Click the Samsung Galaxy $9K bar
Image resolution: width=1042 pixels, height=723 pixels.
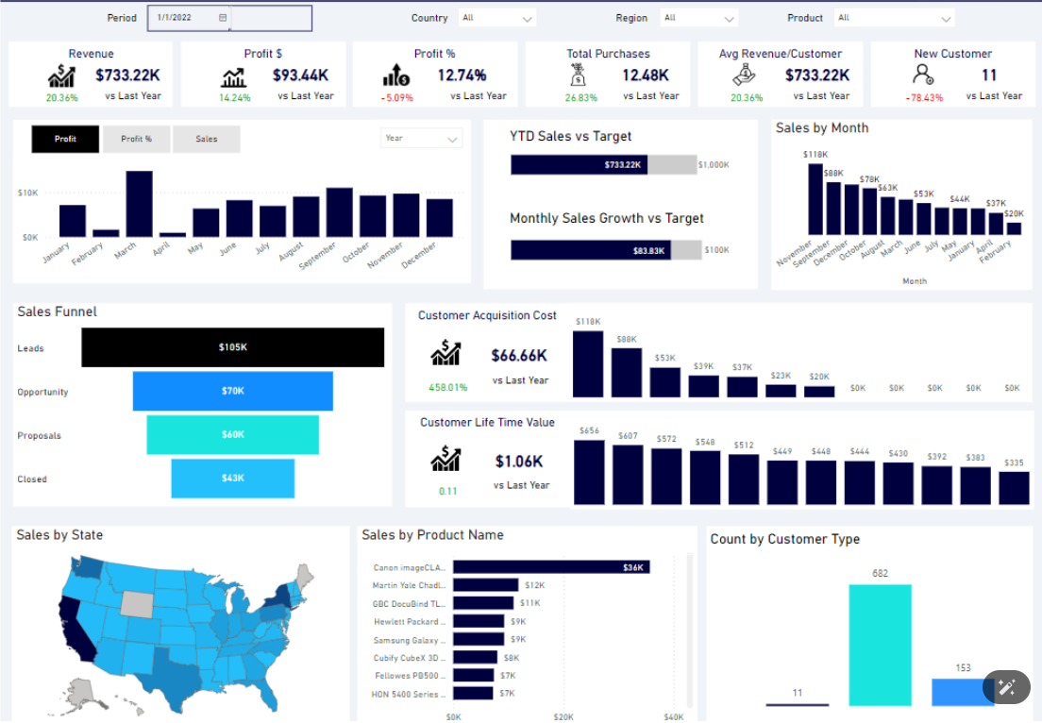coord(479,639)
